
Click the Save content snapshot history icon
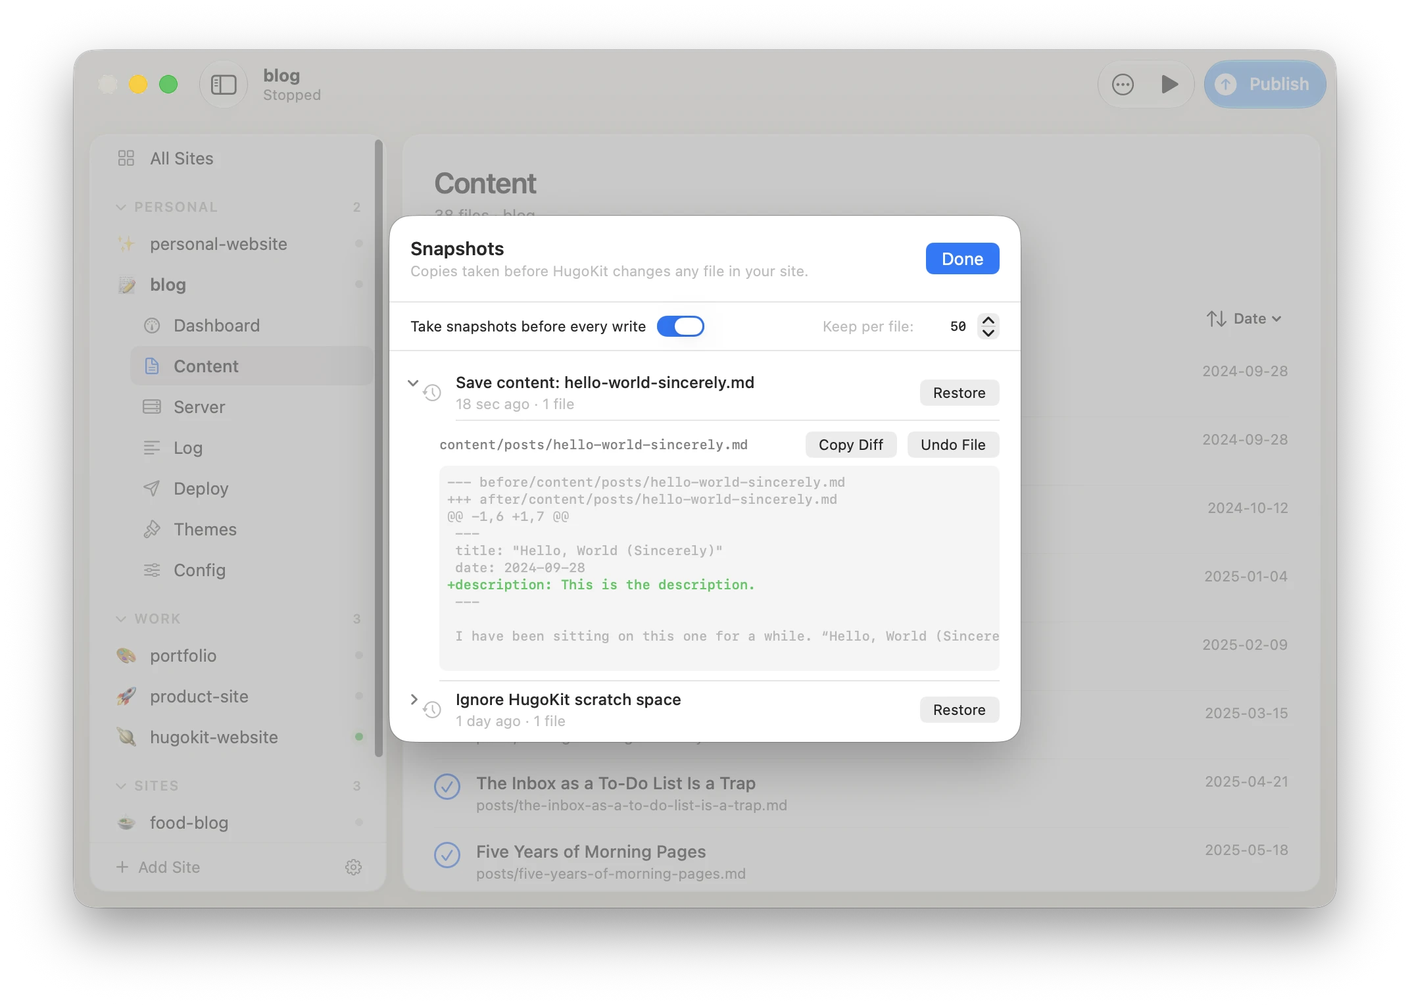[x=432, y=393]
